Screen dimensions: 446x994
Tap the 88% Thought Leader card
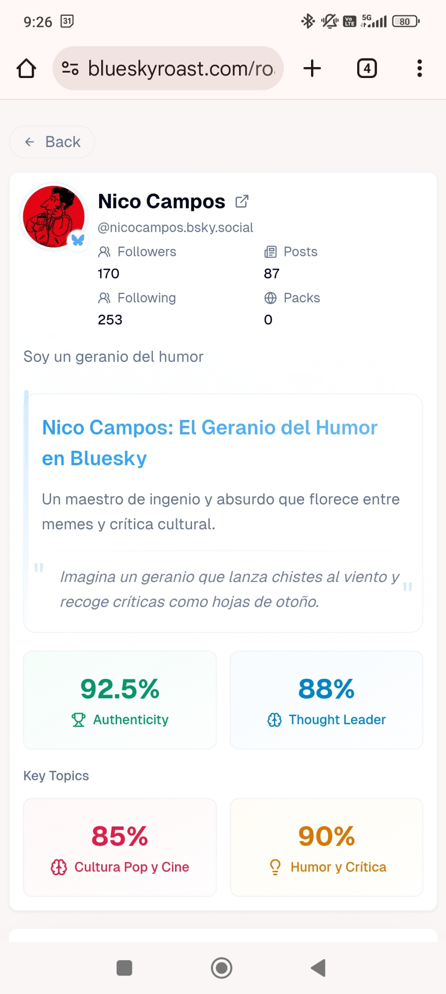[x=326, y=700]
